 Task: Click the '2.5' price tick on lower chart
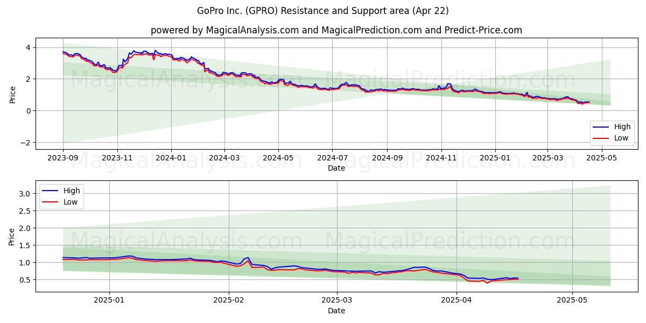26,211
